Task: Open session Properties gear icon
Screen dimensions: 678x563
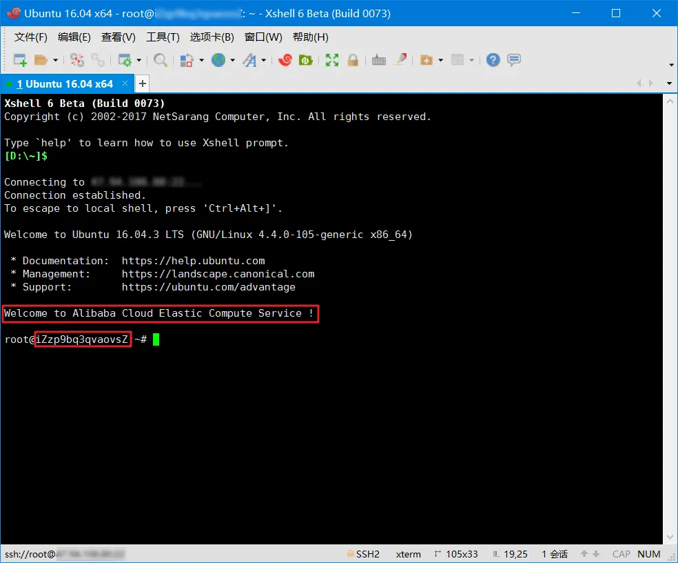Action: 125,60
